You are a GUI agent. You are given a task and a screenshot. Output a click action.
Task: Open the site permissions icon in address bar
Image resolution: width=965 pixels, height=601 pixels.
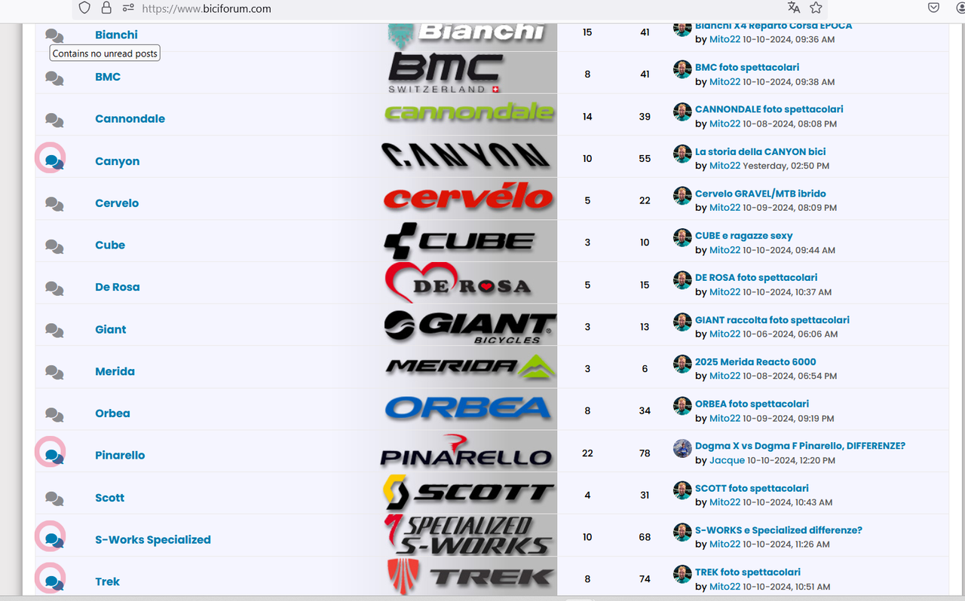tap(128, 8)
